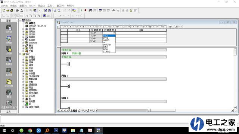Viewport: 239px width, 134px height.
Task: Select the 新特性 tree item
Action: tap(32, 23)
